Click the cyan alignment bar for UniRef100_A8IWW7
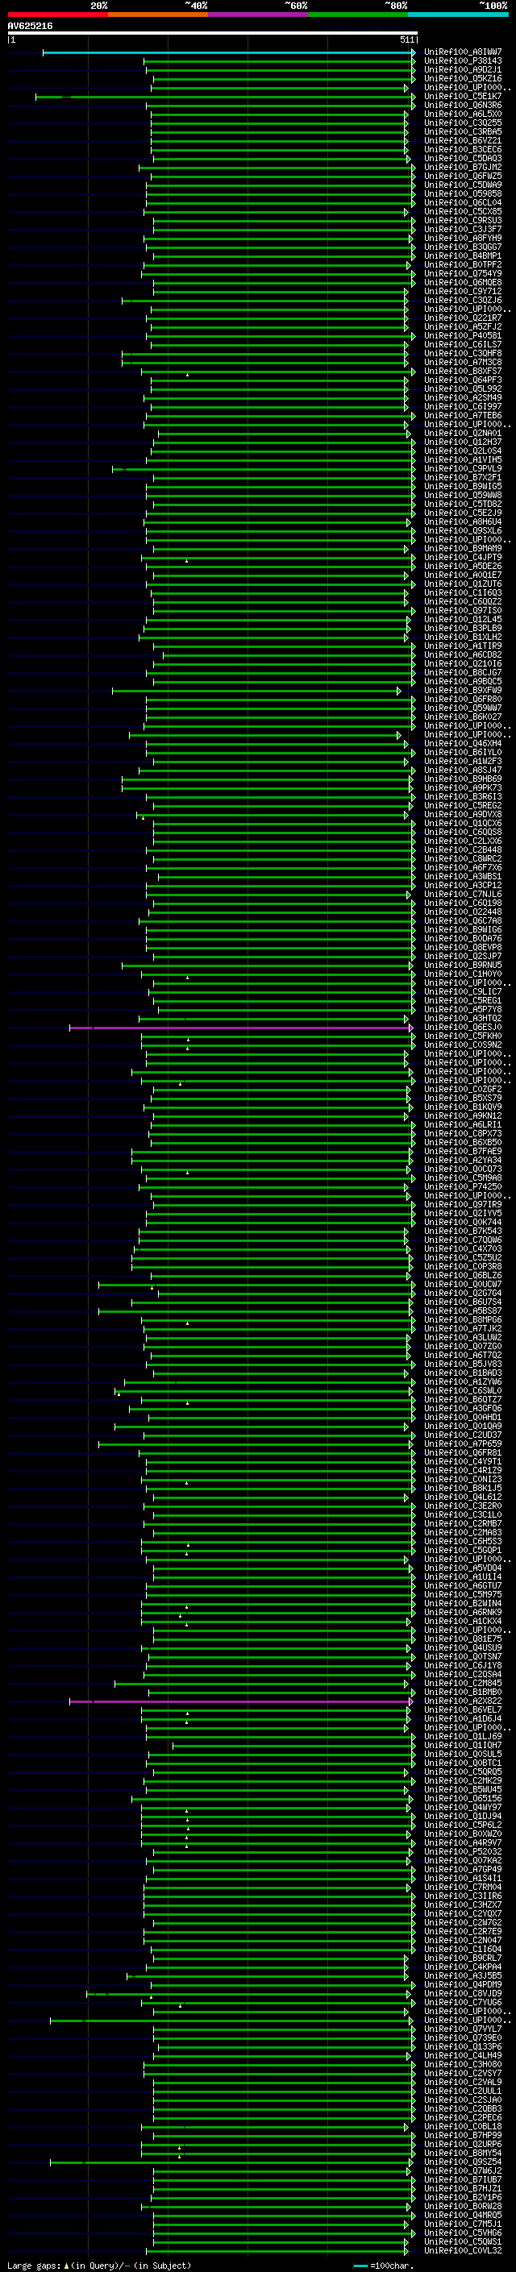The image size is (516, 2272). click(x=228, y=52)
